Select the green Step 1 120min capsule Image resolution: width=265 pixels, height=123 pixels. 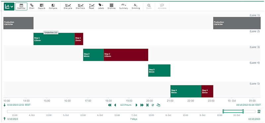coord(54,39)
